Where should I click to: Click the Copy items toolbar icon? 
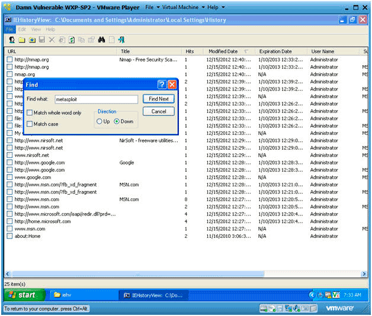[81, 40]
